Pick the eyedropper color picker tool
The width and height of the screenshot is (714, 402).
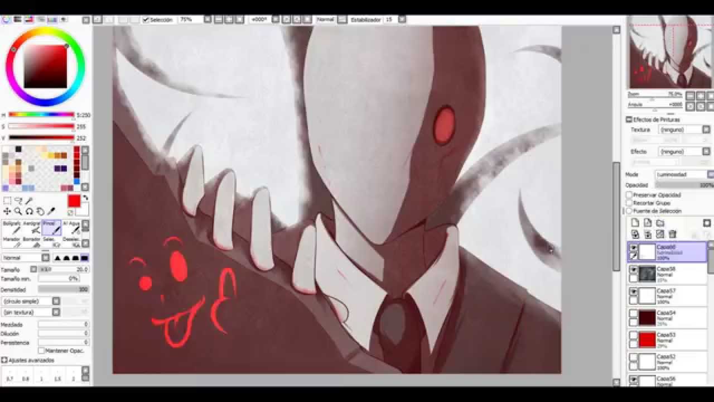click(51, 212)
